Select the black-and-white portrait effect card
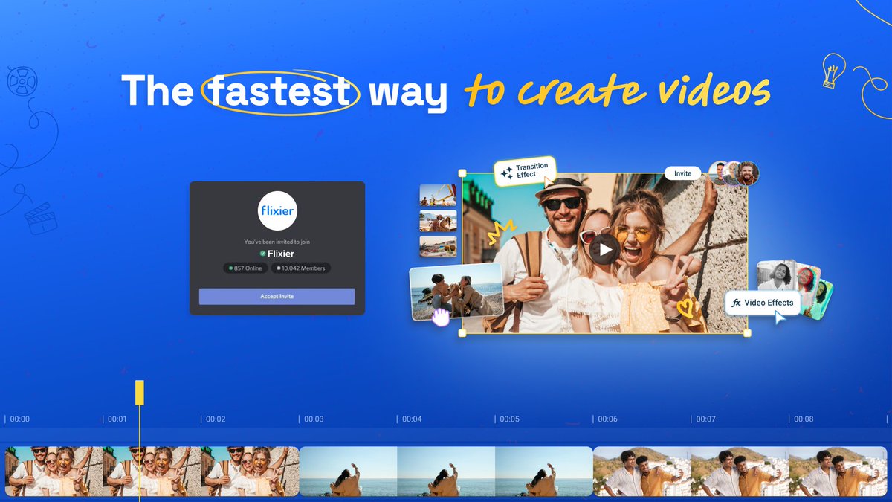The width and height of the screenshot is (892, 502). [775, 277]
